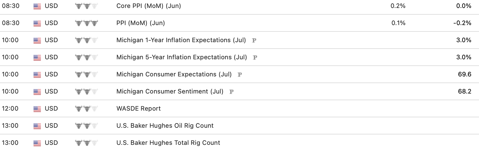
Task: Click the three-bull volatility icons in PPI (MoM) row
Action: tap(86, 23)
